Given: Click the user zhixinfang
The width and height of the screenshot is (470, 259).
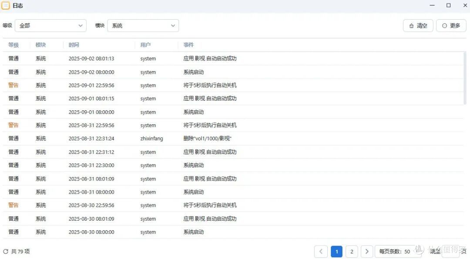Looking at the screenshot, I should [x=152, y=139].
